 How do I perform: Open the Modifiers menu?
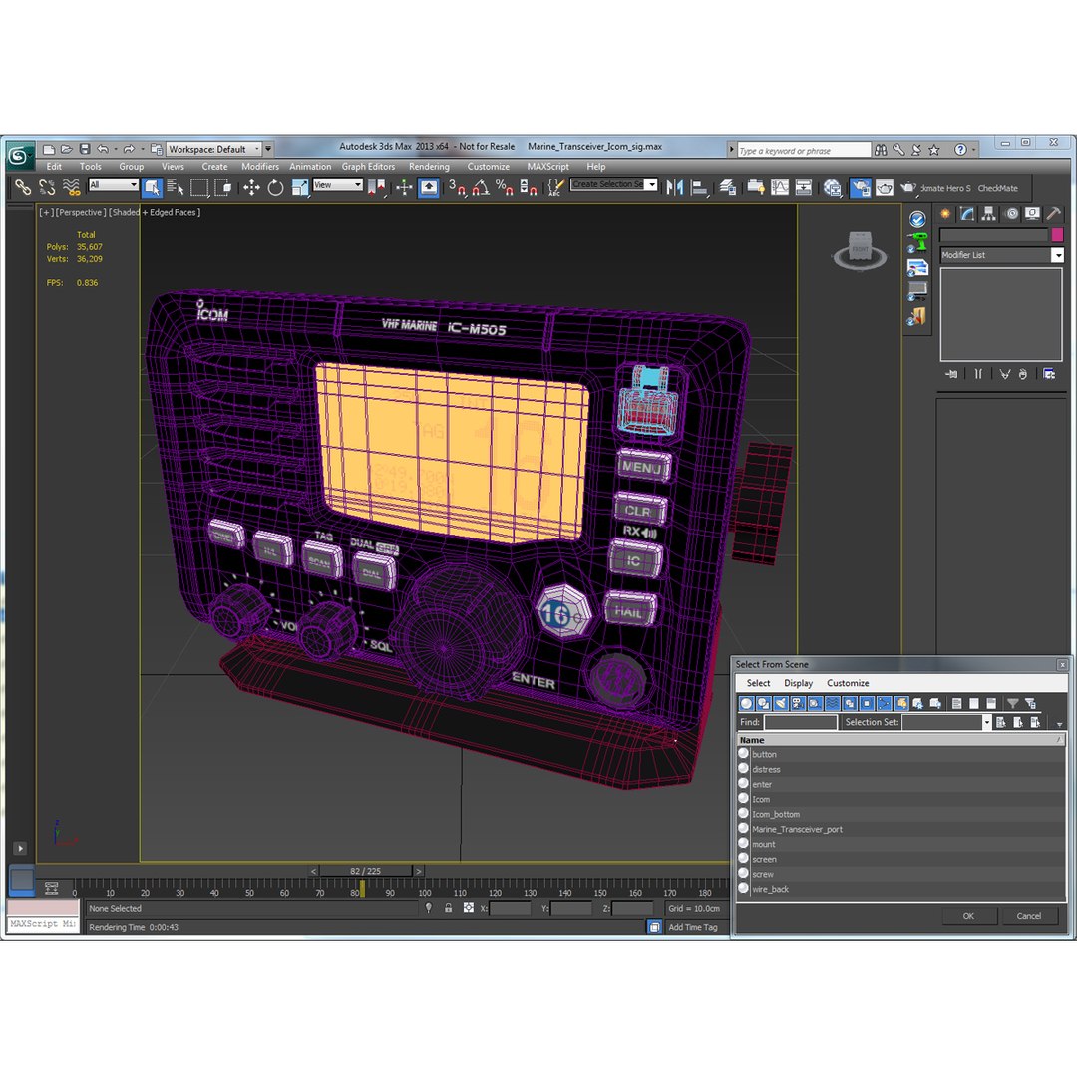260,167
